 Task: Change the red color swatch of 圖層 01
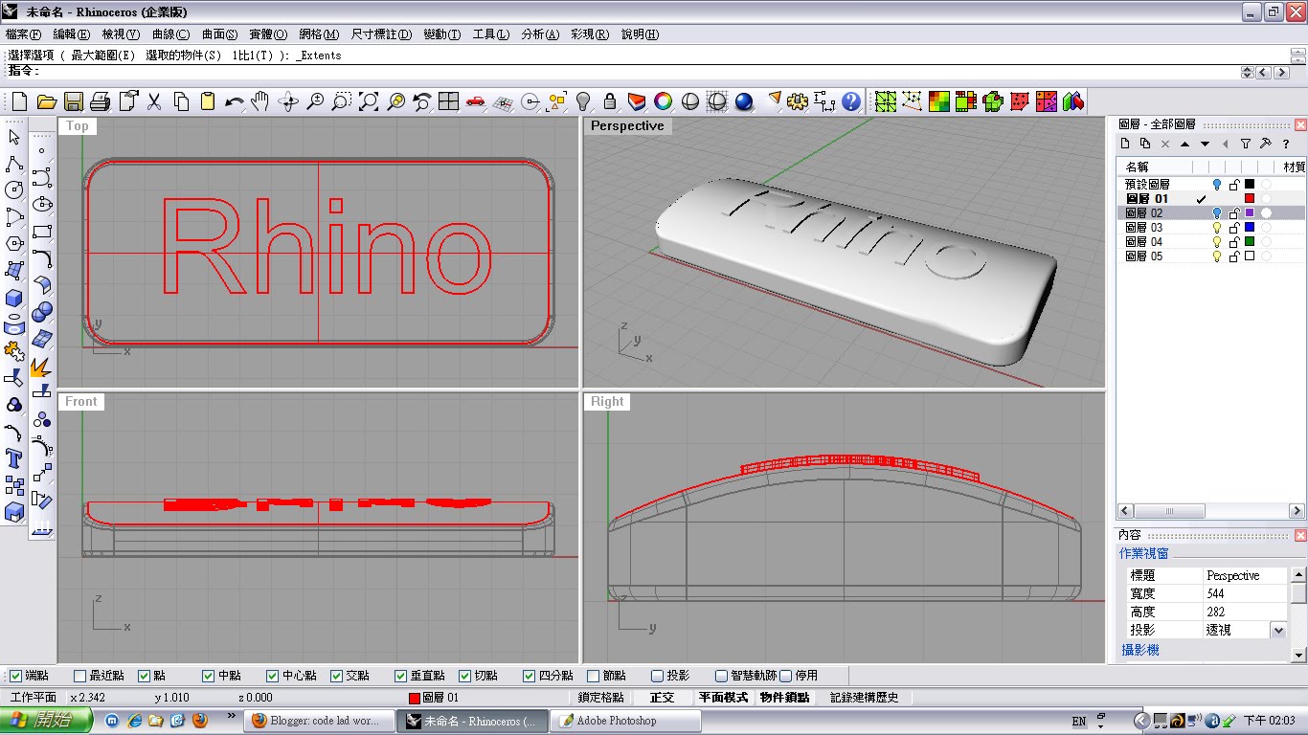click(1250, 198)
